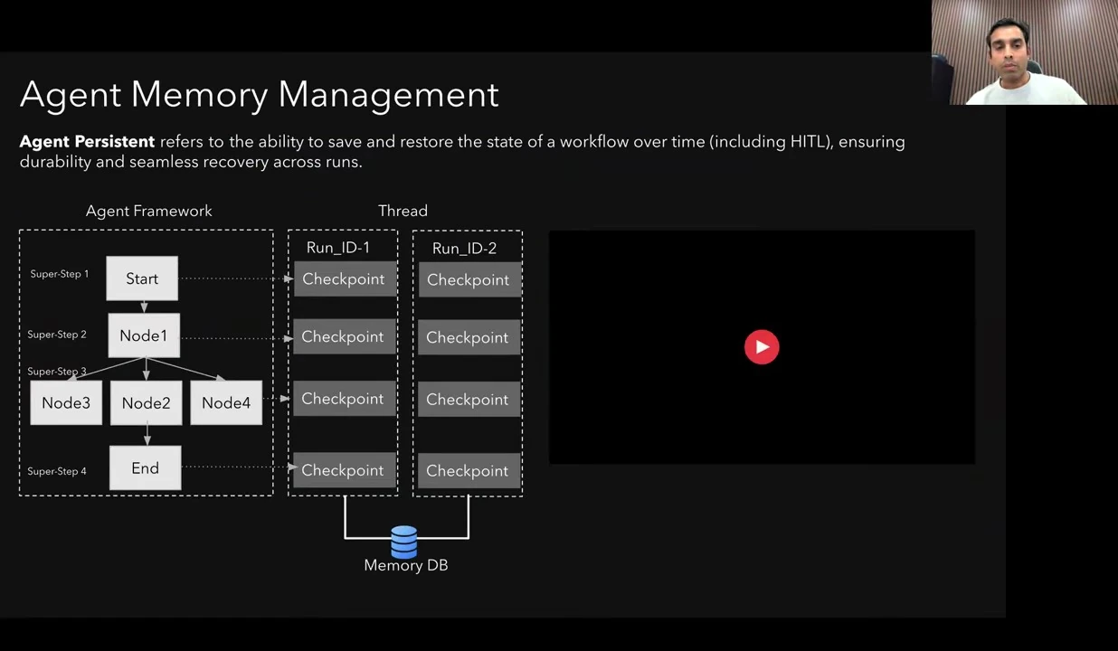Click the third Checkpoint under Run_ID-2
Image resolution: width=1118 pixels, height=651 pixels.
pos(468,400)
